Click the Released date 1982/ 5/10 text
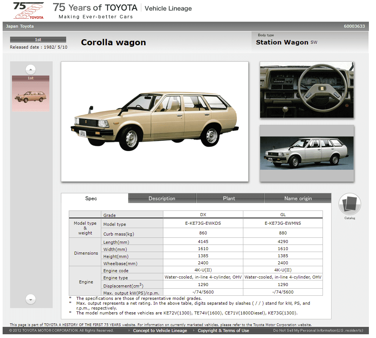 (x=38, y=47)
